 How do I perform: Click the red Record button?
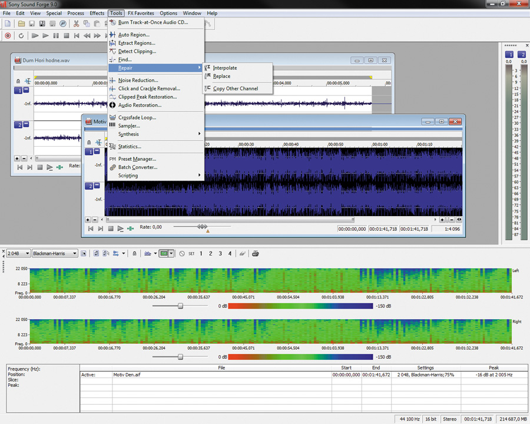[8, 35]
